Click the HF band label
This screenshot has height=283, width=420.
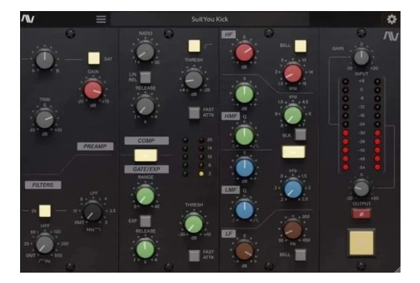(228, 35)
